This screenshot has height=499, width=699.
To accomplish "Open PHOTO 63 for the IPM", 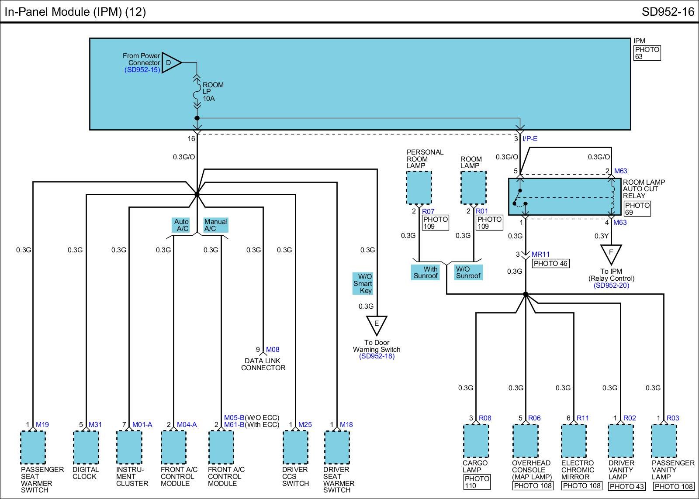I will 647,53.
